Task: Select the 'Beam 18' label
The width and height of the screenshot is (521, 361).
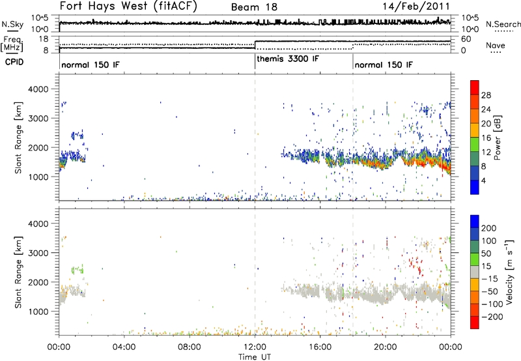Action: point(254,7)
